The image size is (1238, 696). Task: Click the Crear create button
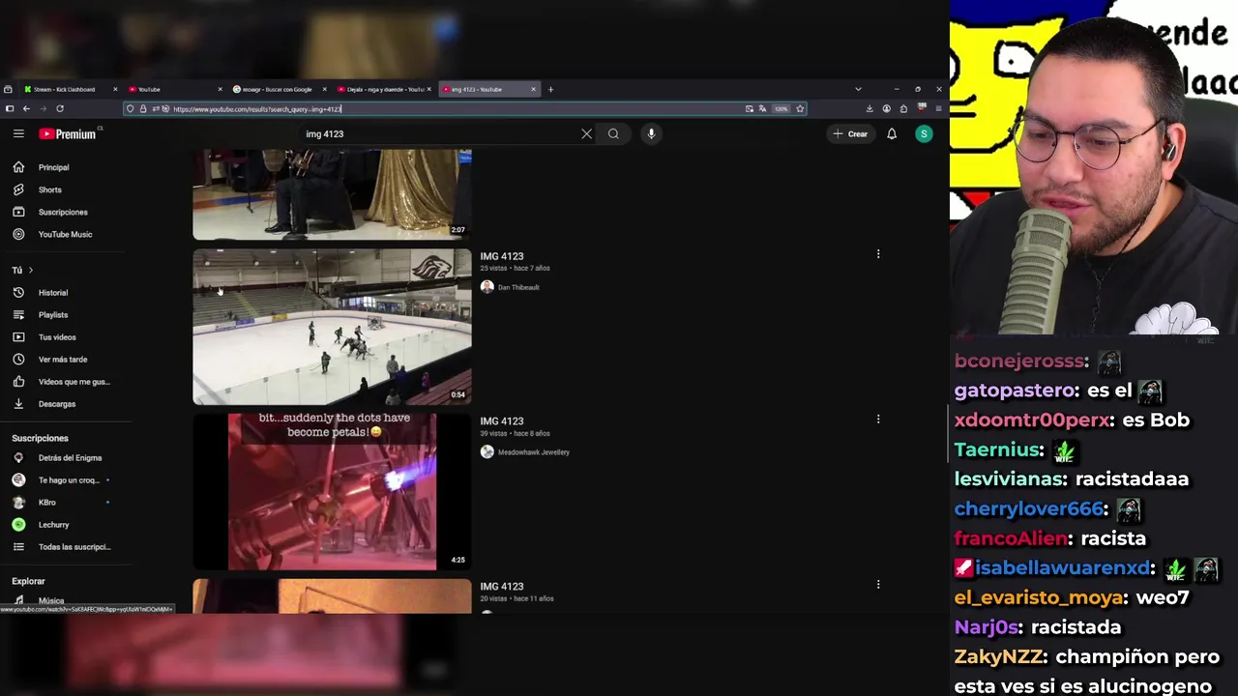850,134
